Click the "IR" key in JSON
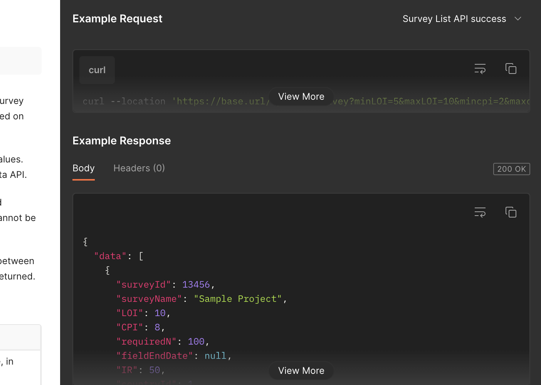The height and width of the screenshot is (385, 541). pyautogui.click(x=127, y=370)
